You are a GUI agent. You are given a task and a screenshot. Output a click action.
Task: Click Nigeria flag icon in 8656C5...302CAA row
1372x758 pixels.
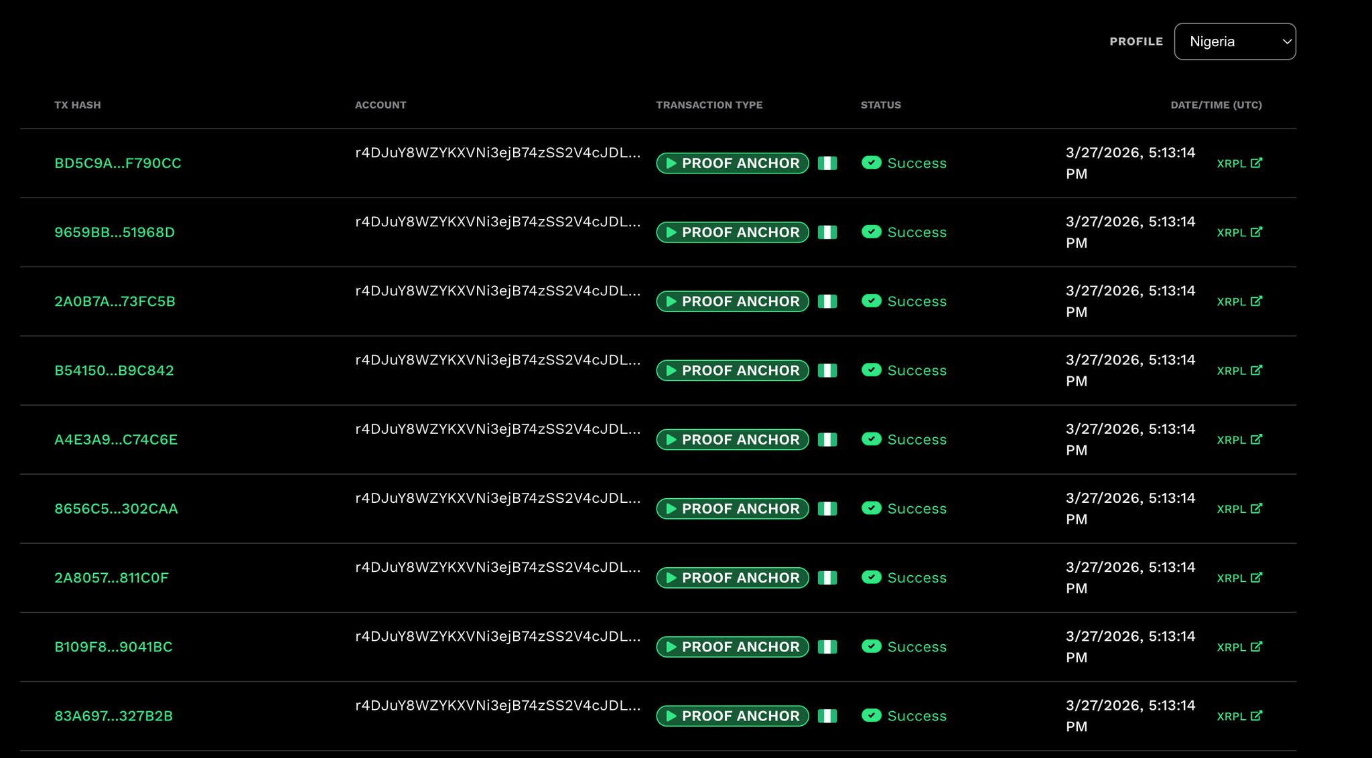[x=827, y=509]
